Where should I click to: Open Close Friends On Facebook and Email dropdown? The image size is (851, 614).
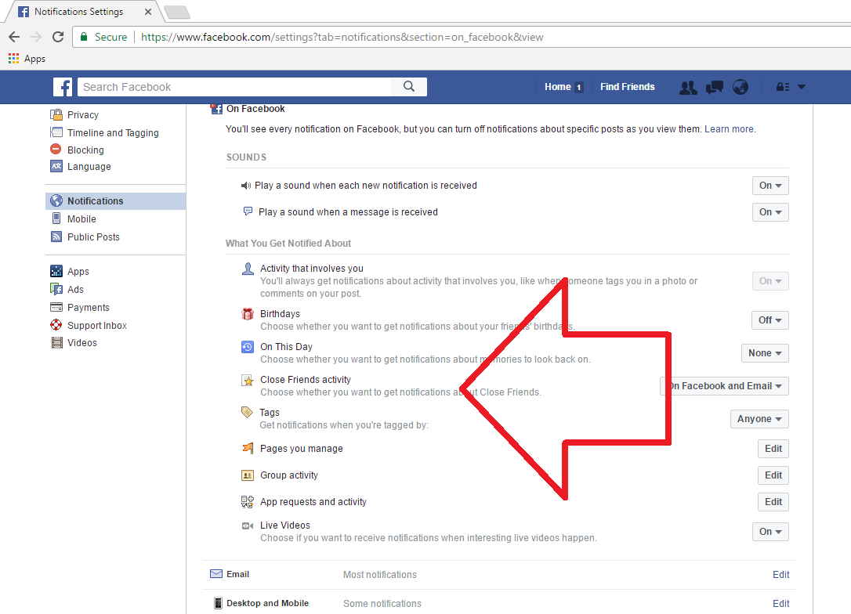(x=725, y=386)
